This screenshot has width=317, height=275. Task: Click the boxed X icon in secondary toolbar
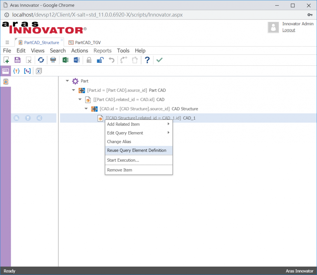click(39, 71)
